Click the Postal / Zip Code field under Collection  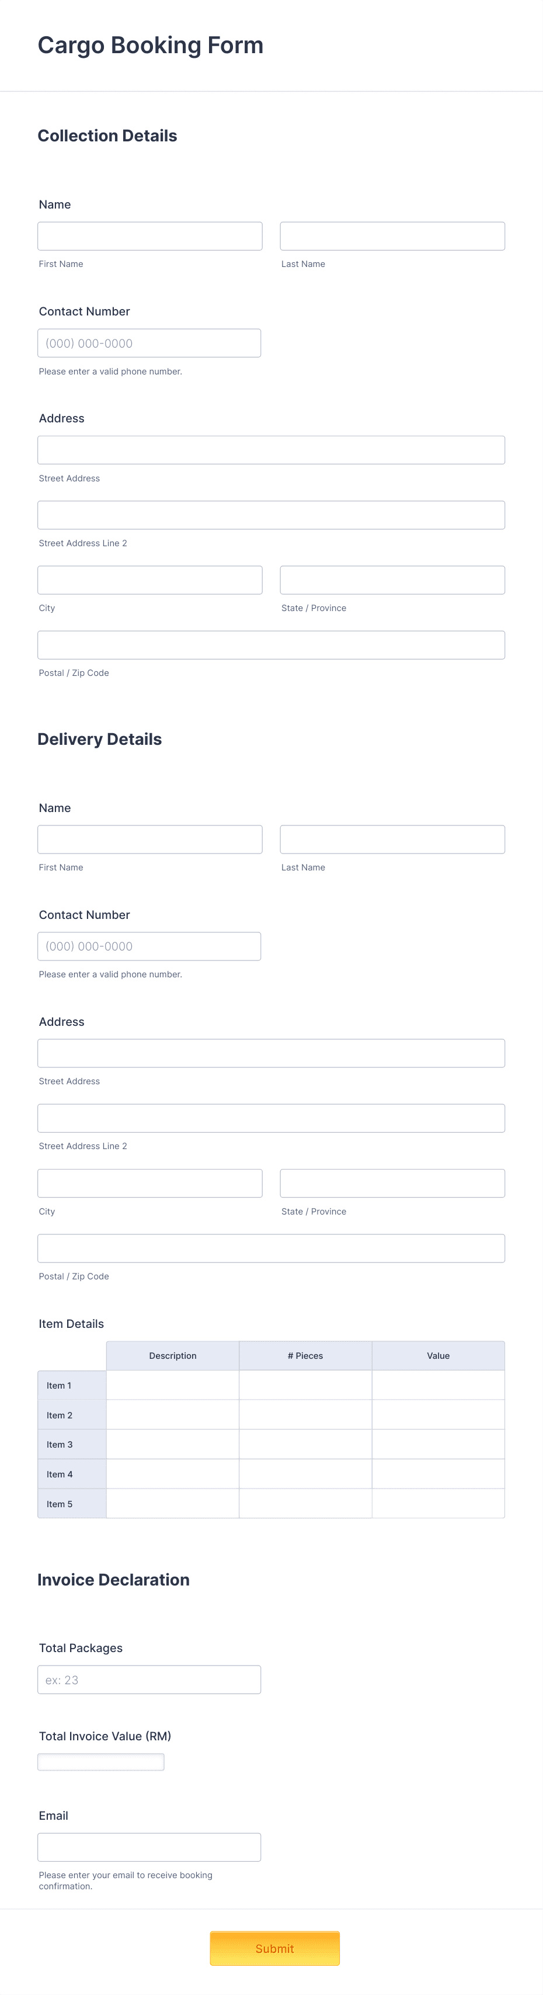[x=271, y=644]
